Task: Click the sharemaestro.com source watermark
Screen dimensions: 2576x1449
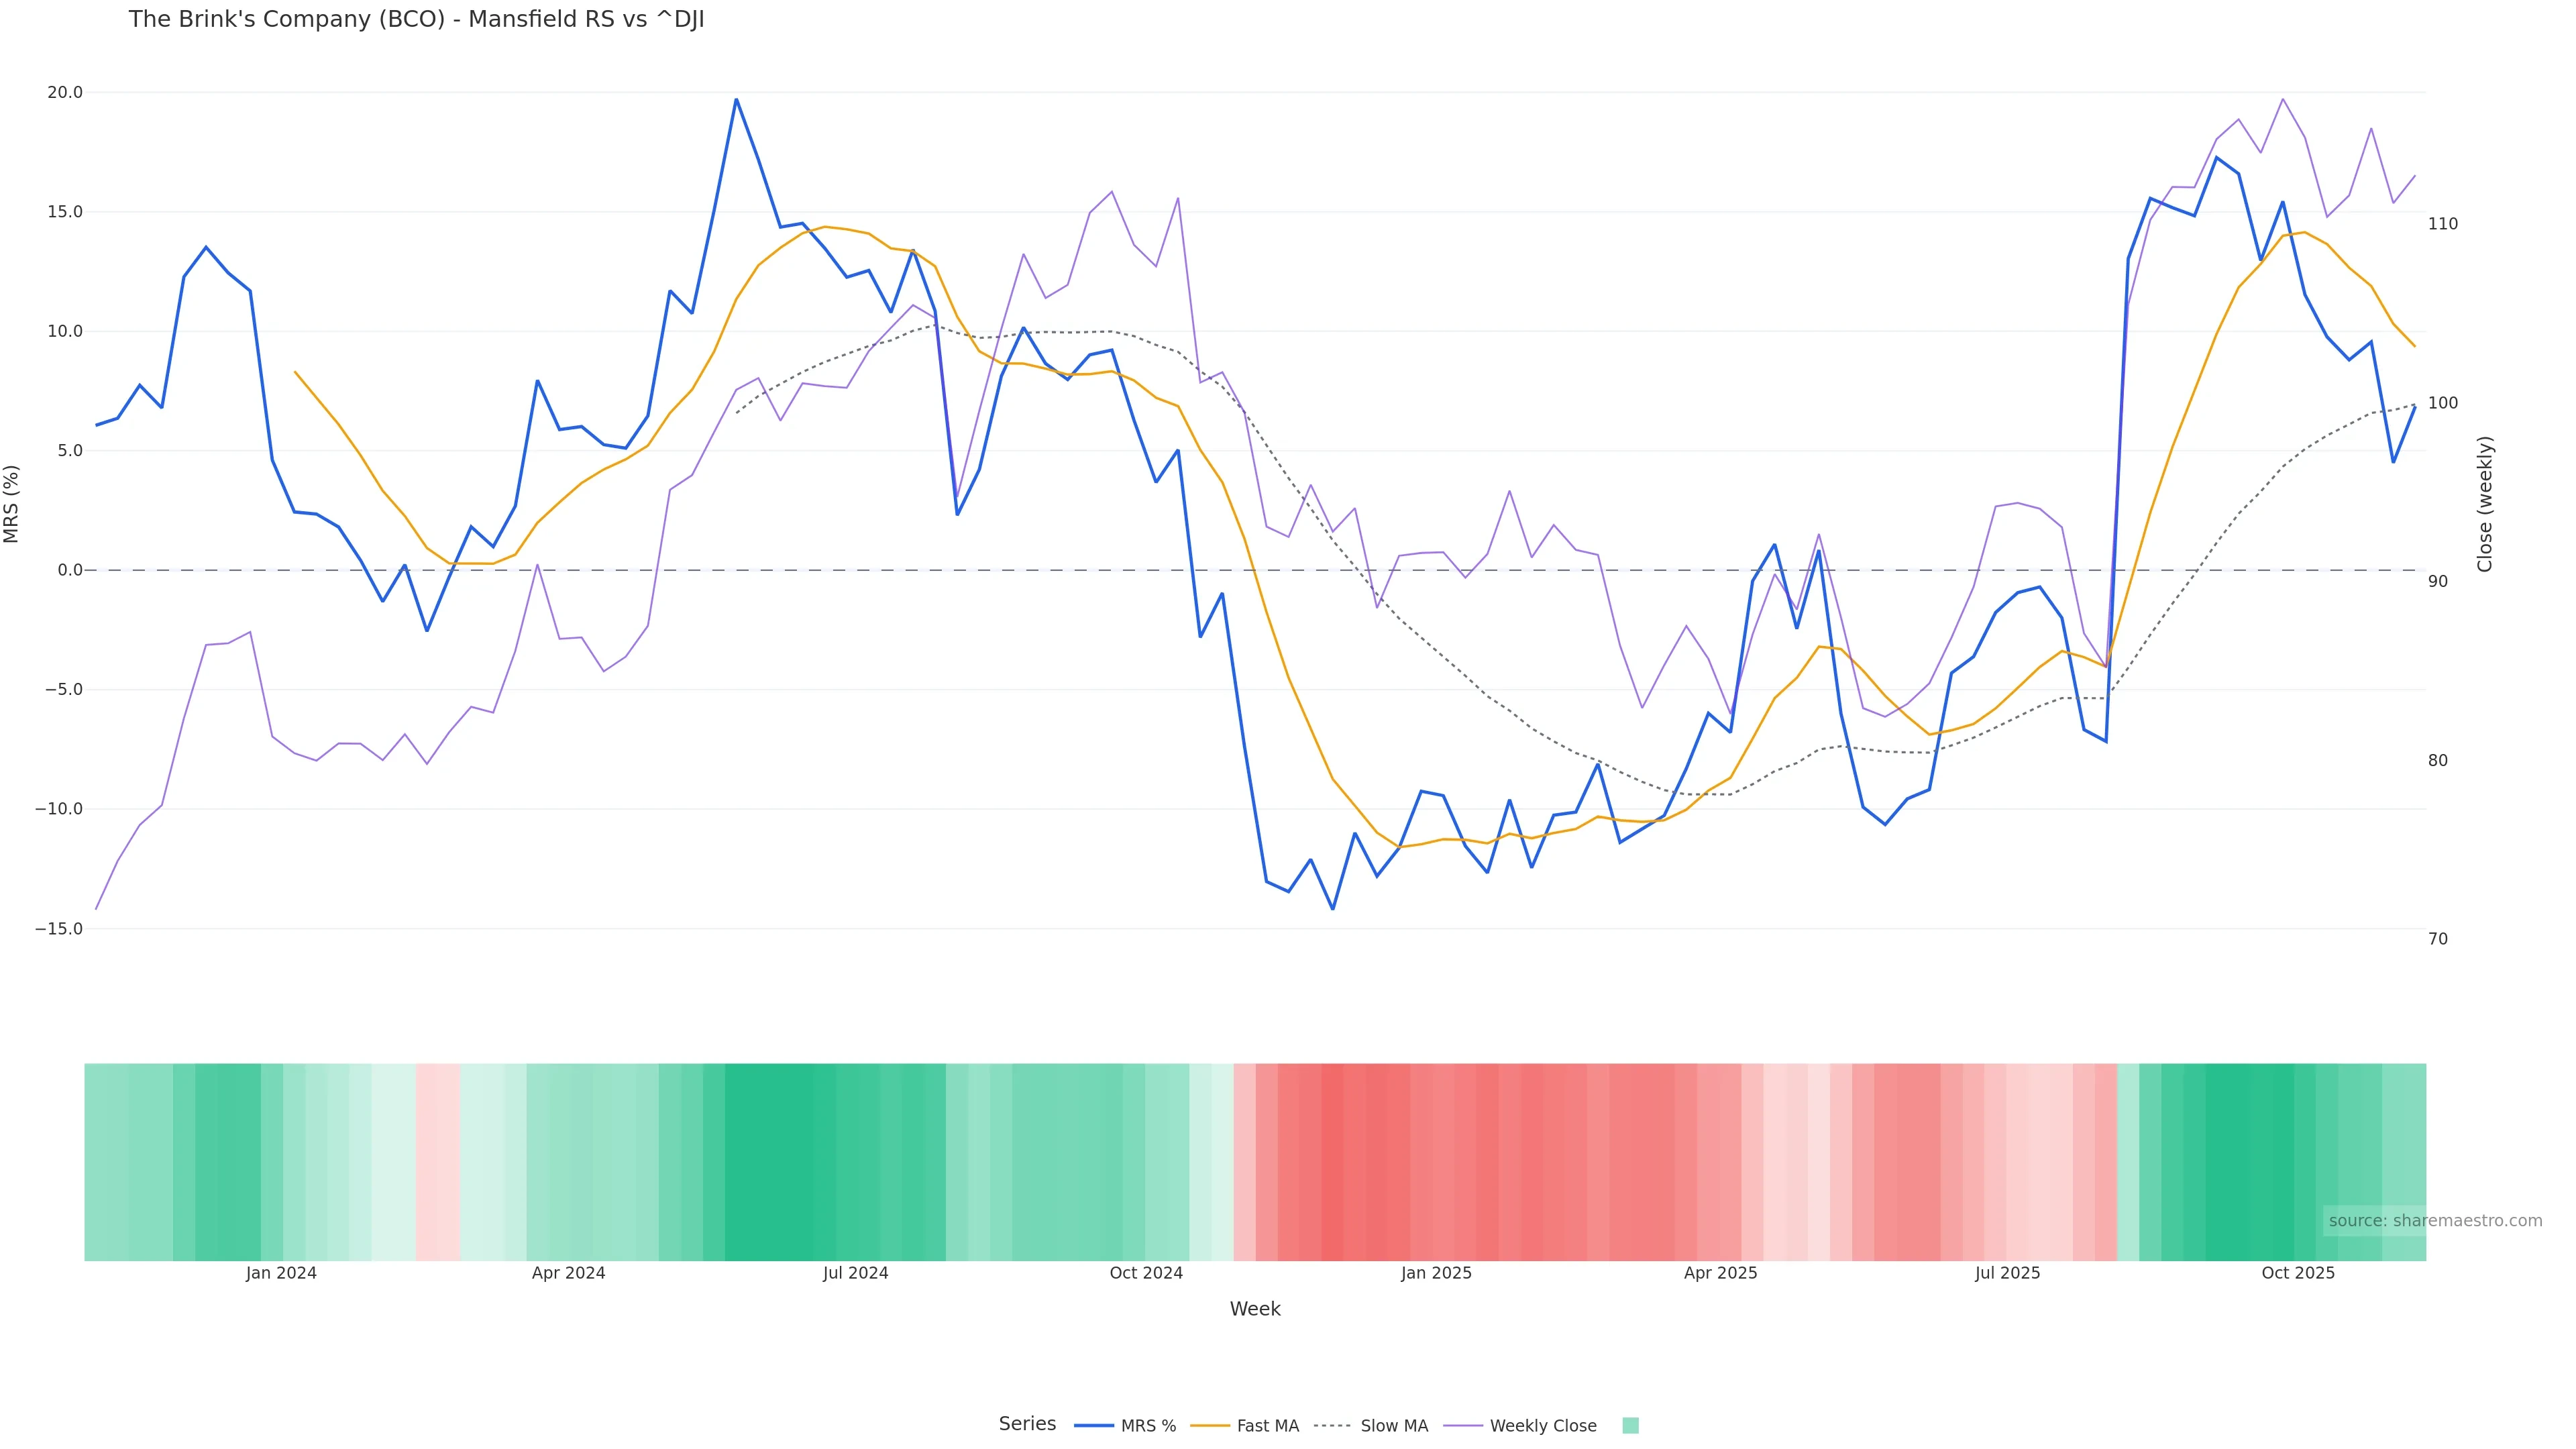Action: (x=2435, y=1220)
